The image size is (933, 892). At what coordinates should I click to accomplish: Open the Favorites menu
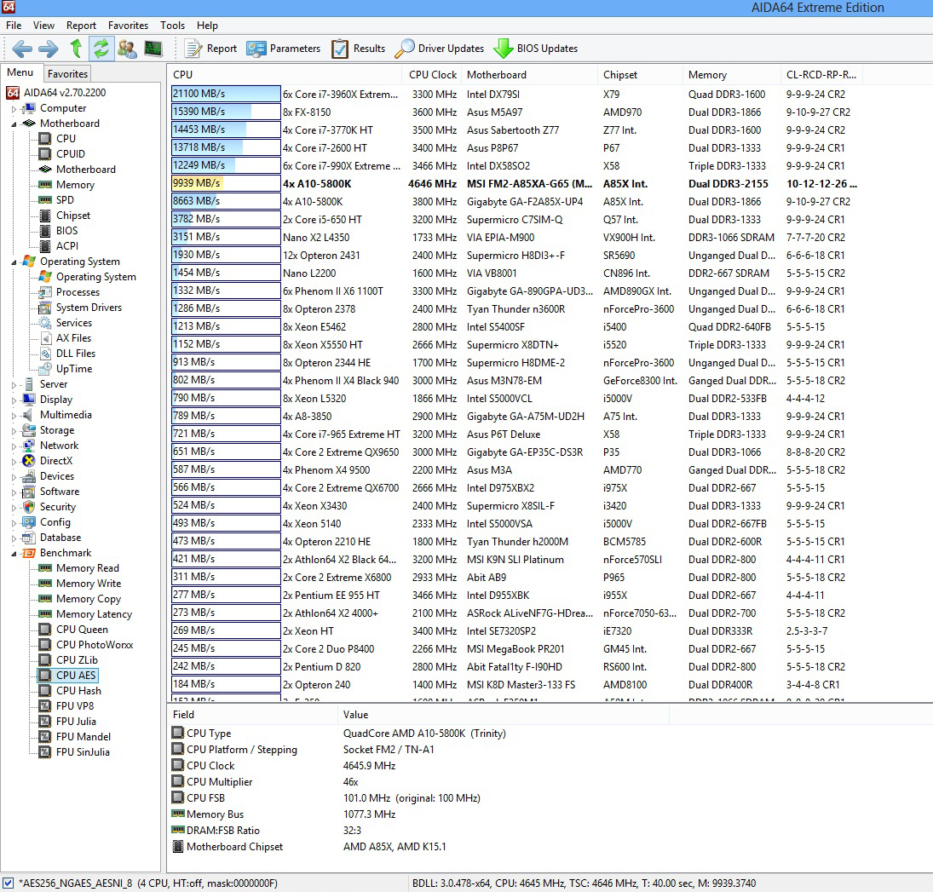[x=128, y=26]
